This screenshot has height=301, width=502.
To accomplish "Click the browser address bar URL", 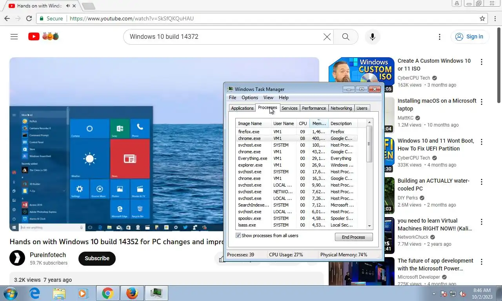I will [x=132, y=18].
